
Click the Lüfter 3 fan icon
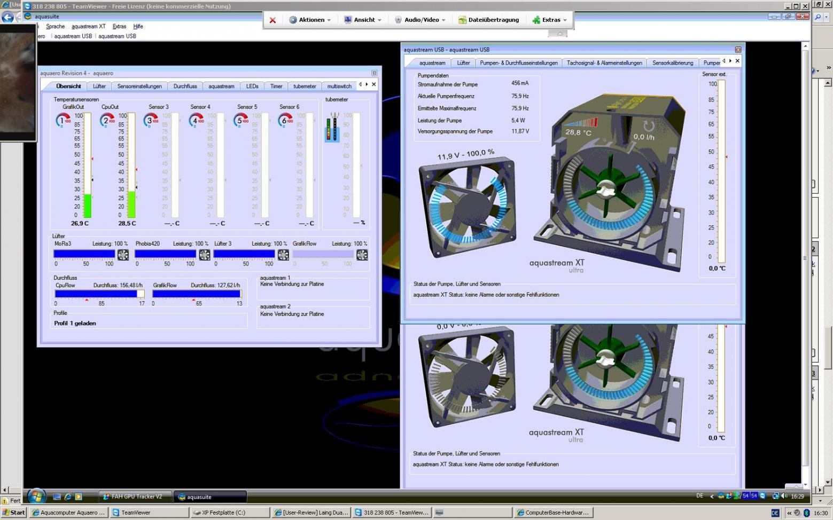[x=283, y=255]
